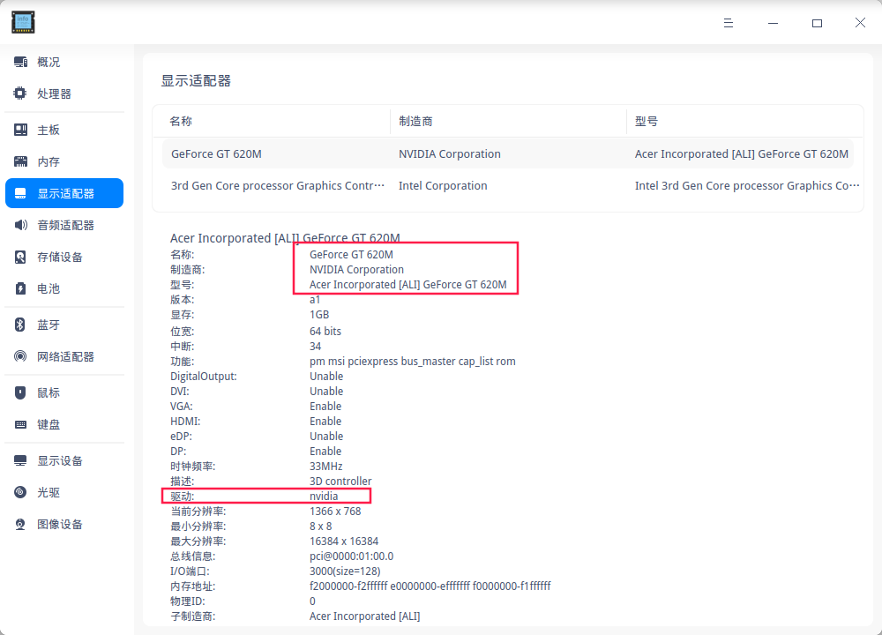
Task: Show the 内存 section
Action: coord(64,162)
